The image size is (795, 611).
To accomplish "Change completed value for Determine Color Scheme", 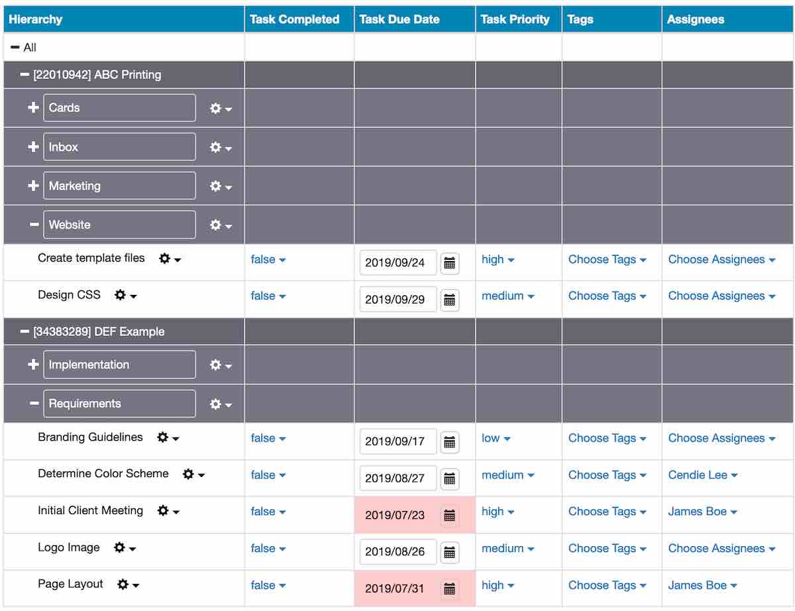I will pos(268,475).
